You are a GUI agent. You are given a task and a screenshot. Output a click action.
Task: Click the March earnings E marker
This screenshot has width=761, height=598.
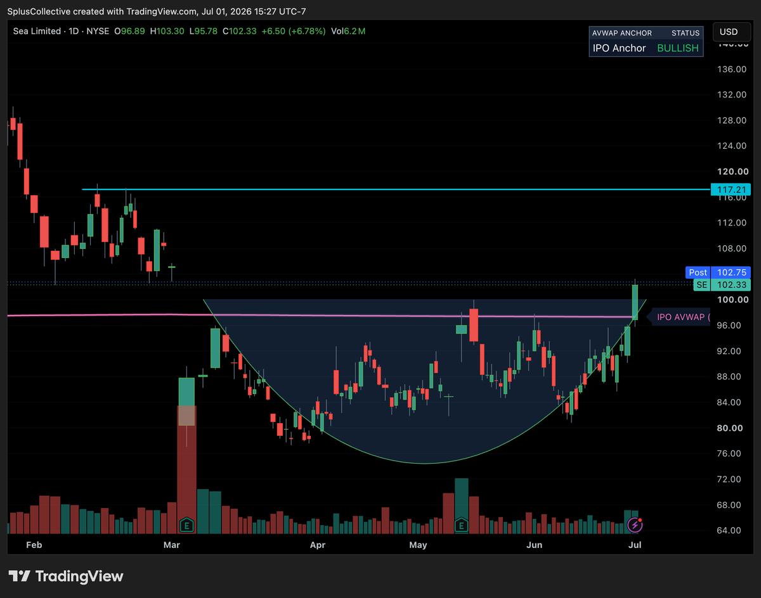186,525
